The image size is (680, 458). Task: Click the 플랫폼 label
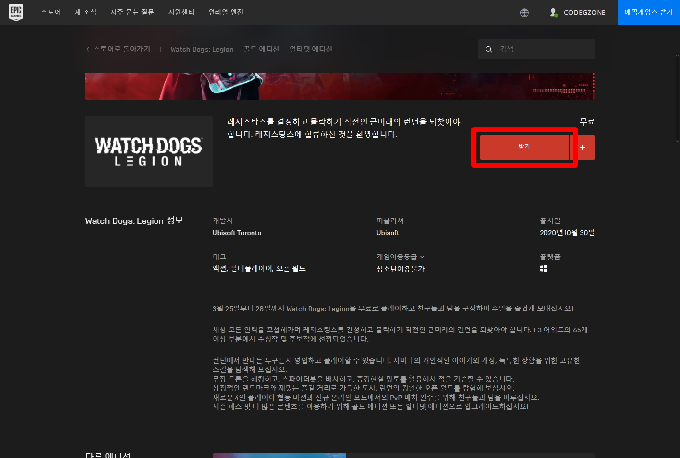pos(550,256)
